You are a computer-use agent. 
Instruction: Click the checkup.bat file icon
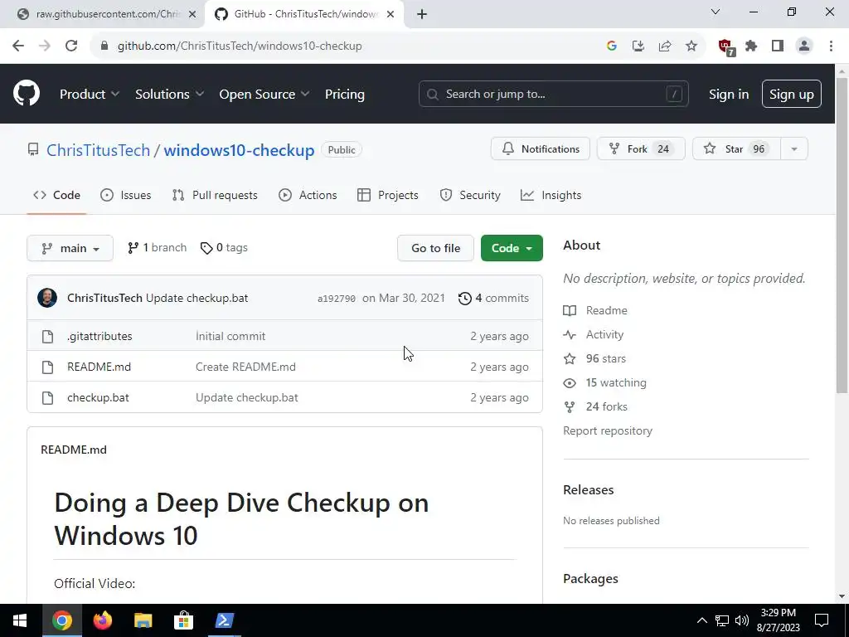47,397
